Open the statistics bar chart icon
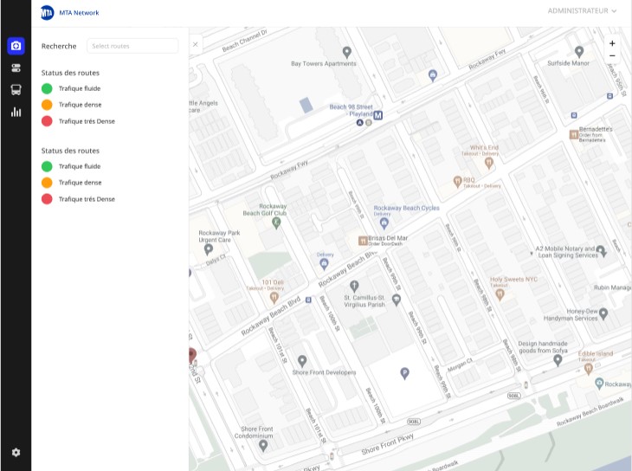Screen dimensions: 632x471 (16, 112)
